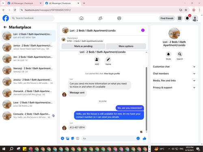Add people to the chat
The height and width of the screenshot is (152, 203).
click(97, 59)
